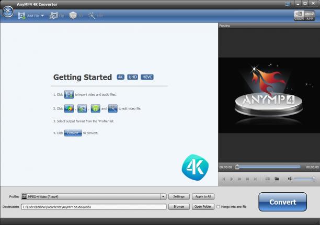
Task: Expand the Add File dropdown arrow
Action: (42, 16)
